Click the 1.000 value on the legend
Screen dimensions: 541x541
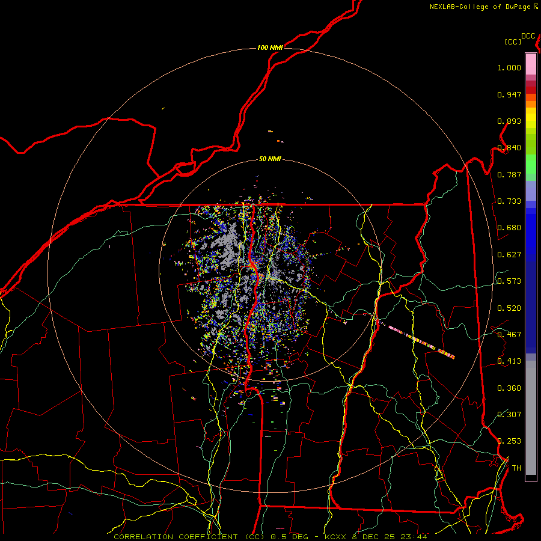[x=509, y=67]
